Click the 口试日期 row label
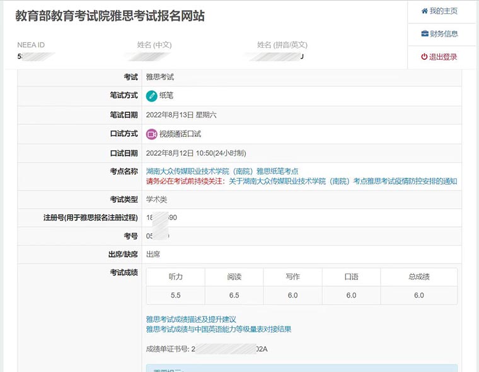The height and width of the screenshot is (372, 479). [x=124, y=153]
